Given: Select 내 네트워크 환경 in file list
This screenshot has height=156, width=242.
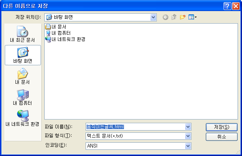Looking at the screenshot, I should tap(65, 39).
